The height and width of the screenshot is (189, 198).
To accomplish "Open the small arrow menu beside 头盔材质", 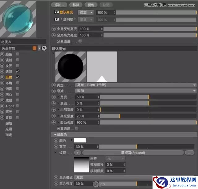I will [39, 48].
